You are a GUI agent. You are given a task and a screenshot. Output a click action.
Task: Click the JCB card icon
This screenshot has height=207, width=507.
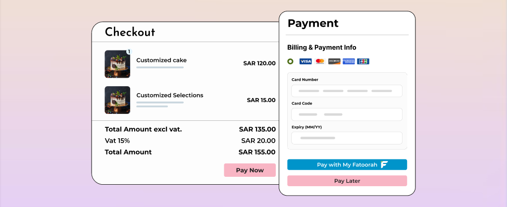363,61
